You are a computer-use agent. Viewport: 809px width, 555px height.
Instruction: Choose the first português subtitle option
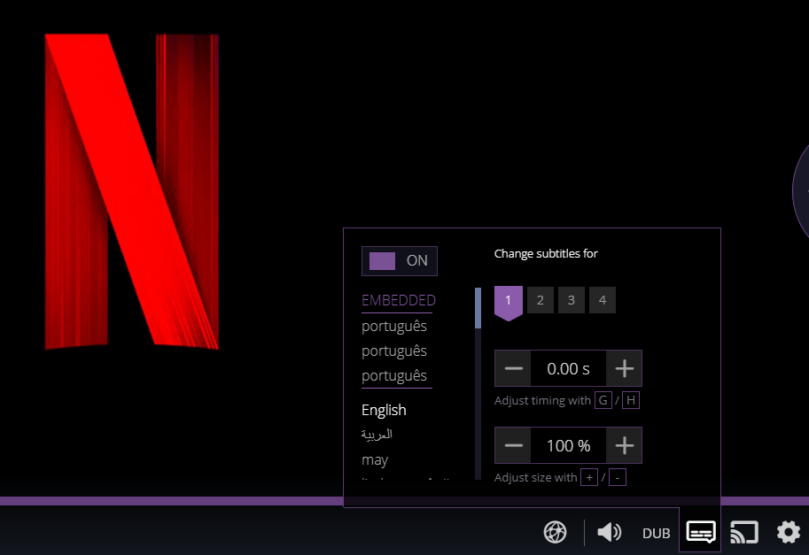pyautogui.click(x=394, y=327)
